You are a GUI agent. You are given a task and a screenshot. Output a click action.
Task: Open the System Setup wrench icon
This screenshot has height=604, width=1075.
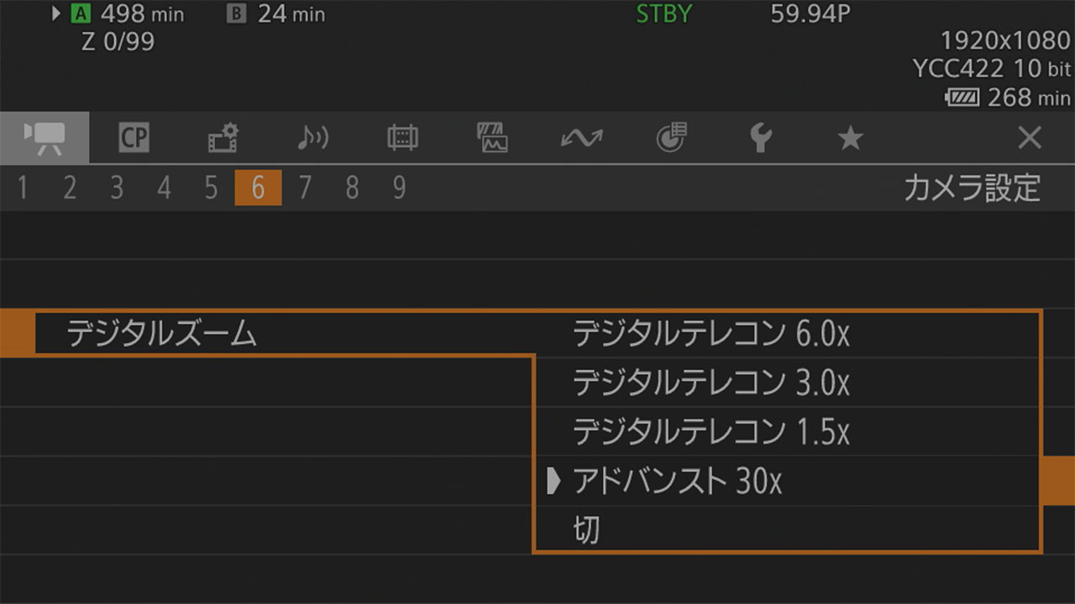pyautogui.click(x=761, y=138)
